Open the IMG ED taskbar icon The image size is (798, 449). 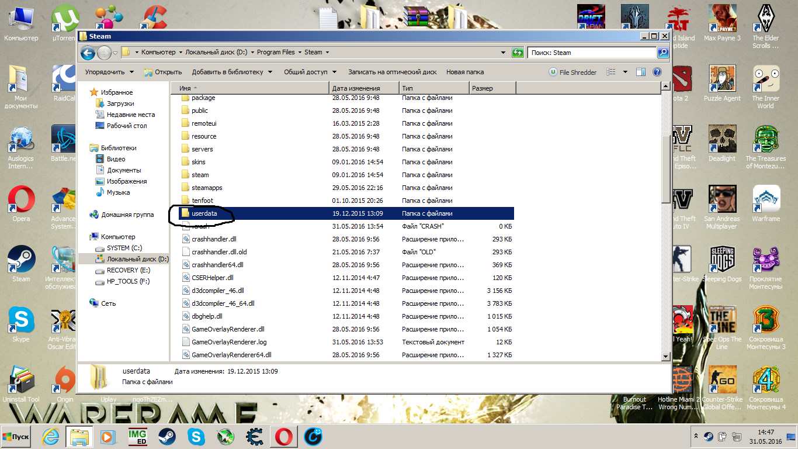[x=138, y=436]
